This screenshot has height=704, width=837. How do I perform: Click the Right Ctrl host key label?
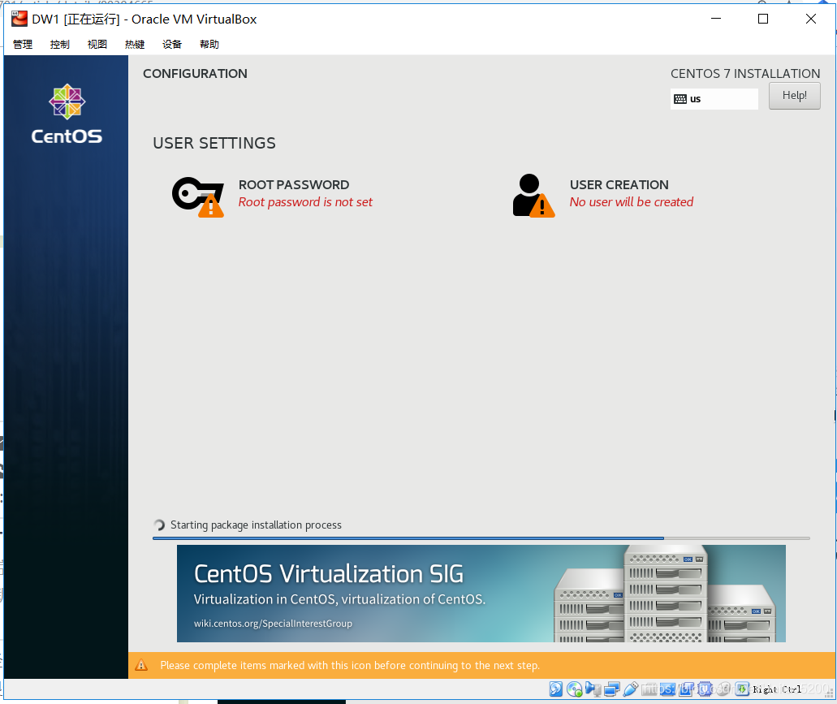click(x=777, y=689)
